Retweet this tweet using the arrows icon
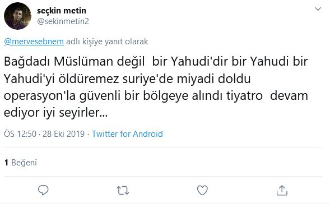The image size is (330, 212). coord(123,190)
